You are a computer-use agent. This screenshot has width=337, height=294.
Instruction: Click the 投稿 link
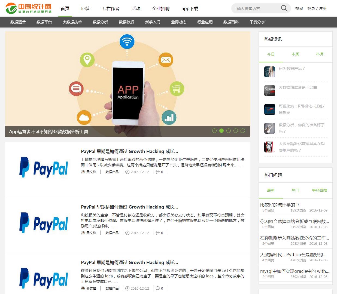click(x=299, y=8)
